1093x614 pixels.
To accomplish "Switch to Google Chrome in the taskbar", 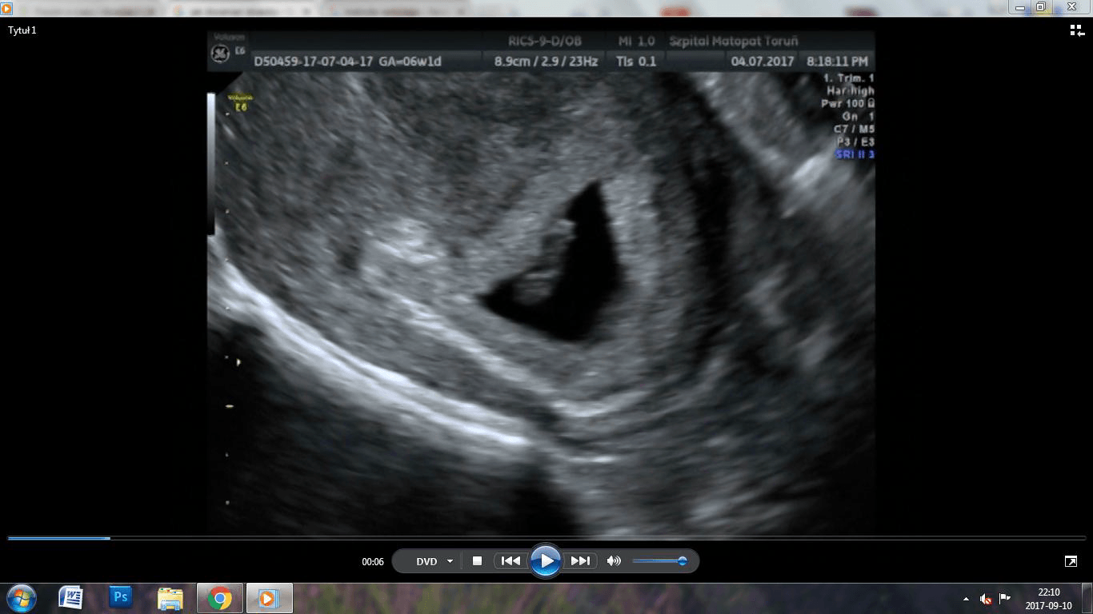I will 220,598.
